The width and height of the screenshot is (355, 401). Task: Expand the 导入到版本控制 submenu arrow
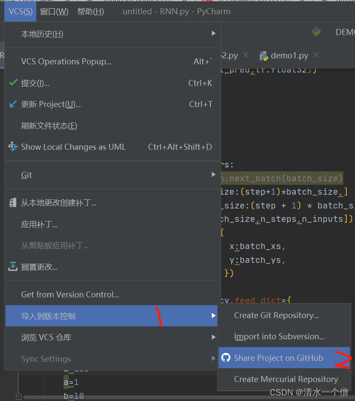tap(213, 316)
